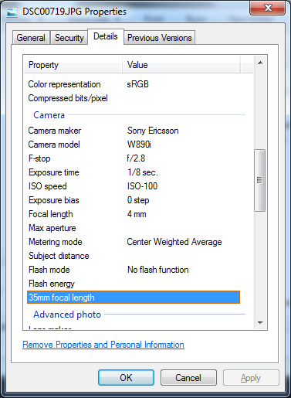Click Remove Properties and Personal Information link
The width and height of the screenshot is (291, 398).
[x=103, y=345]
